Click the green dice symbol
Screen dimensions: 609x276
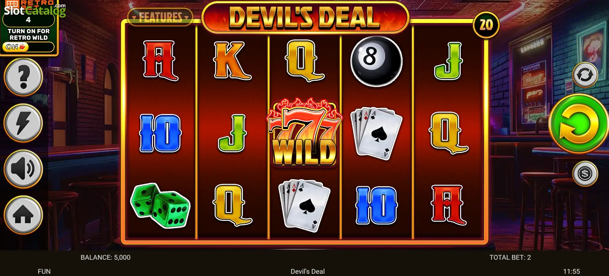[160, 205]
